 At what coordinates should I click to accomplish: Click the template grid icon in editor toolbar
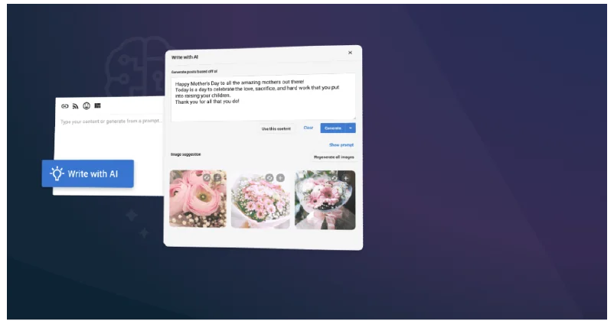click(x=98, y=105)
